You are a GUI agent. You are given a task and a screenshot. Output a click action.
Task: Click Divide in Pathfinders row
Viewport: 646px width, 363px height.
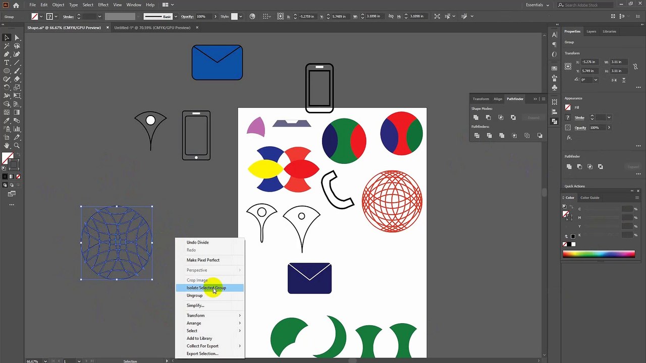tap(477, 136)
